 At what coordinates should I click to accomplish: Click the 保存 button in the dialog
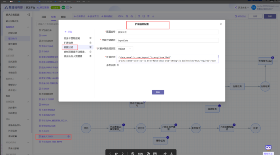pyautogui.click(x=158, y=92)
